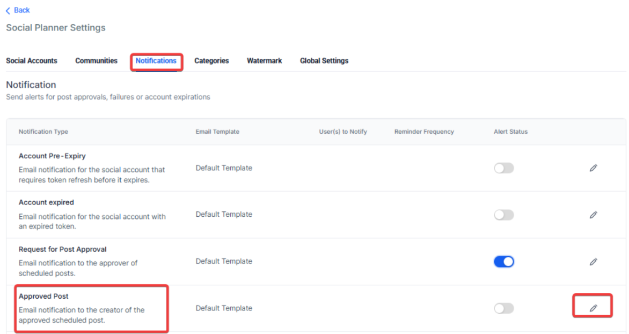The image size is (629, 334).
Task: Edit the Approved Post notification settings
Action: [593, 308]
